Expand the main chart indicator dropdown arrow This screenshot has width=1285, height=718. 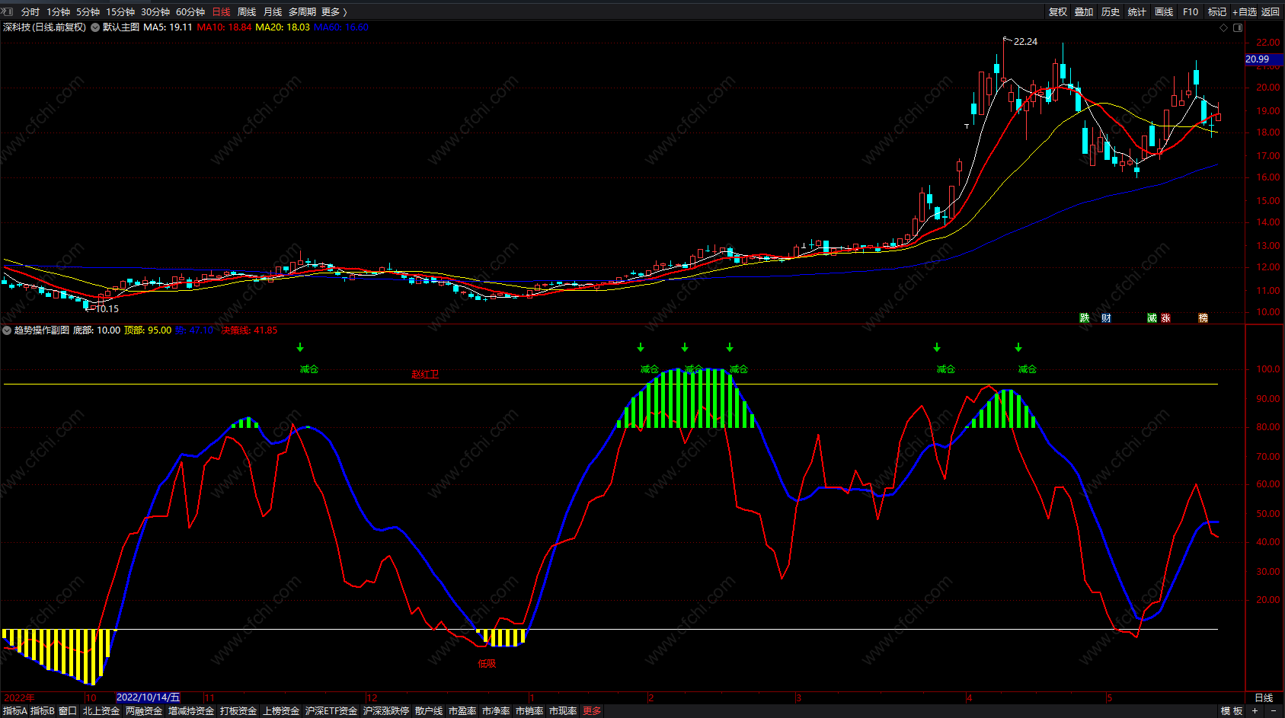click(95, 27)
